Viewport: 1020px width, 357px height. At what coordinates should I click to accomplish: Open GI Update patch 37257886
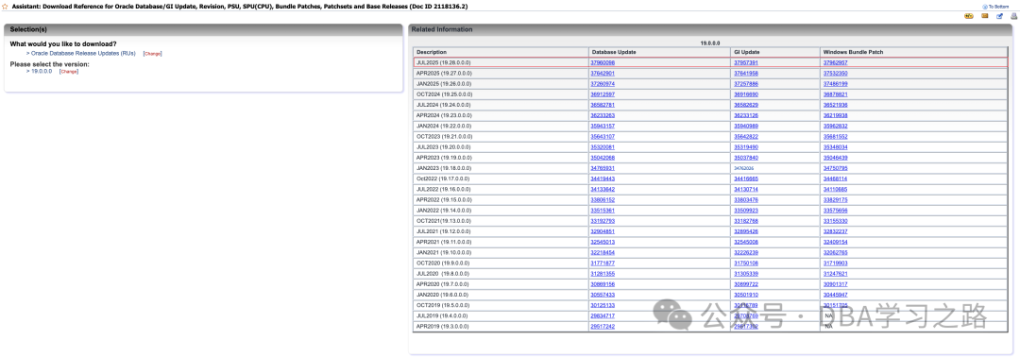click(745, 83)
